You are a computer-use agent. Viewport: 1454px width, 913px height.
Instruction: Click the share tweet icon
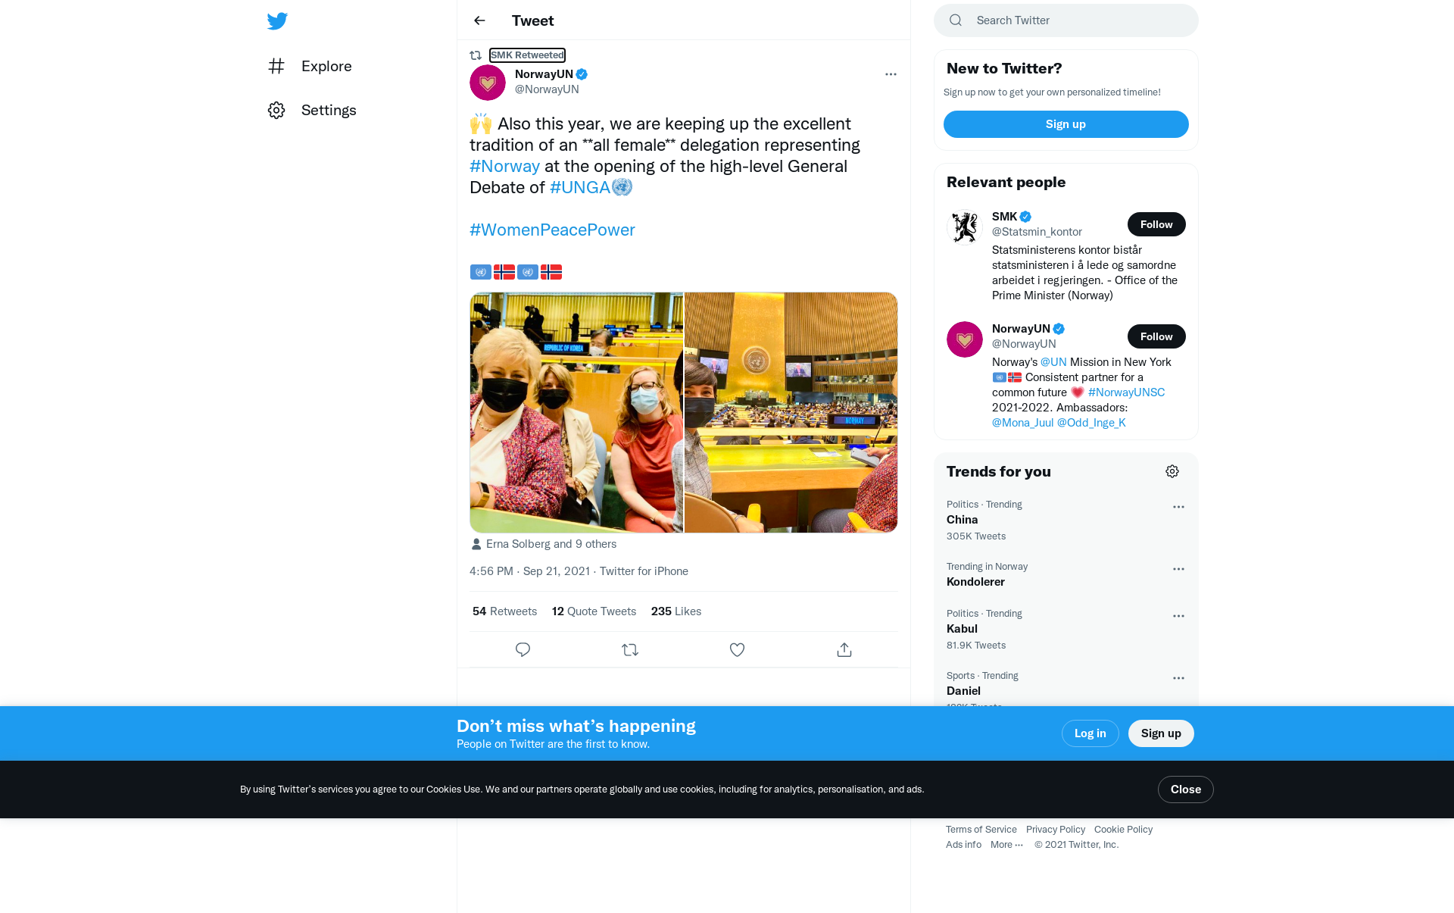(x=844, y=650)
